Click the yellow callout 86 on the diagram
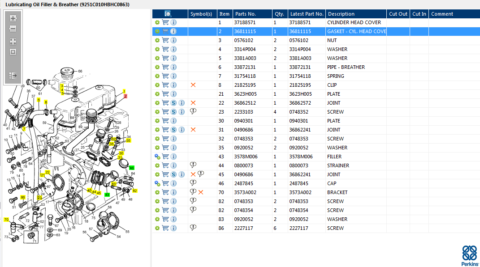 click(23, 197)
